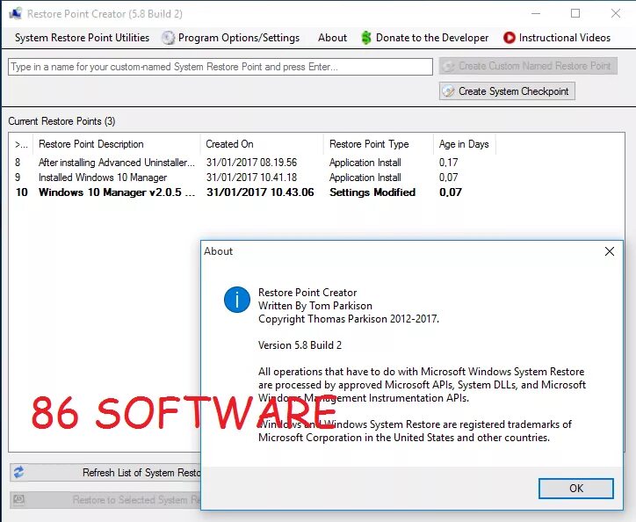This screenshot has width=636, height=522.
Task: Click the age value '0,17'
Action: point(448,163)
